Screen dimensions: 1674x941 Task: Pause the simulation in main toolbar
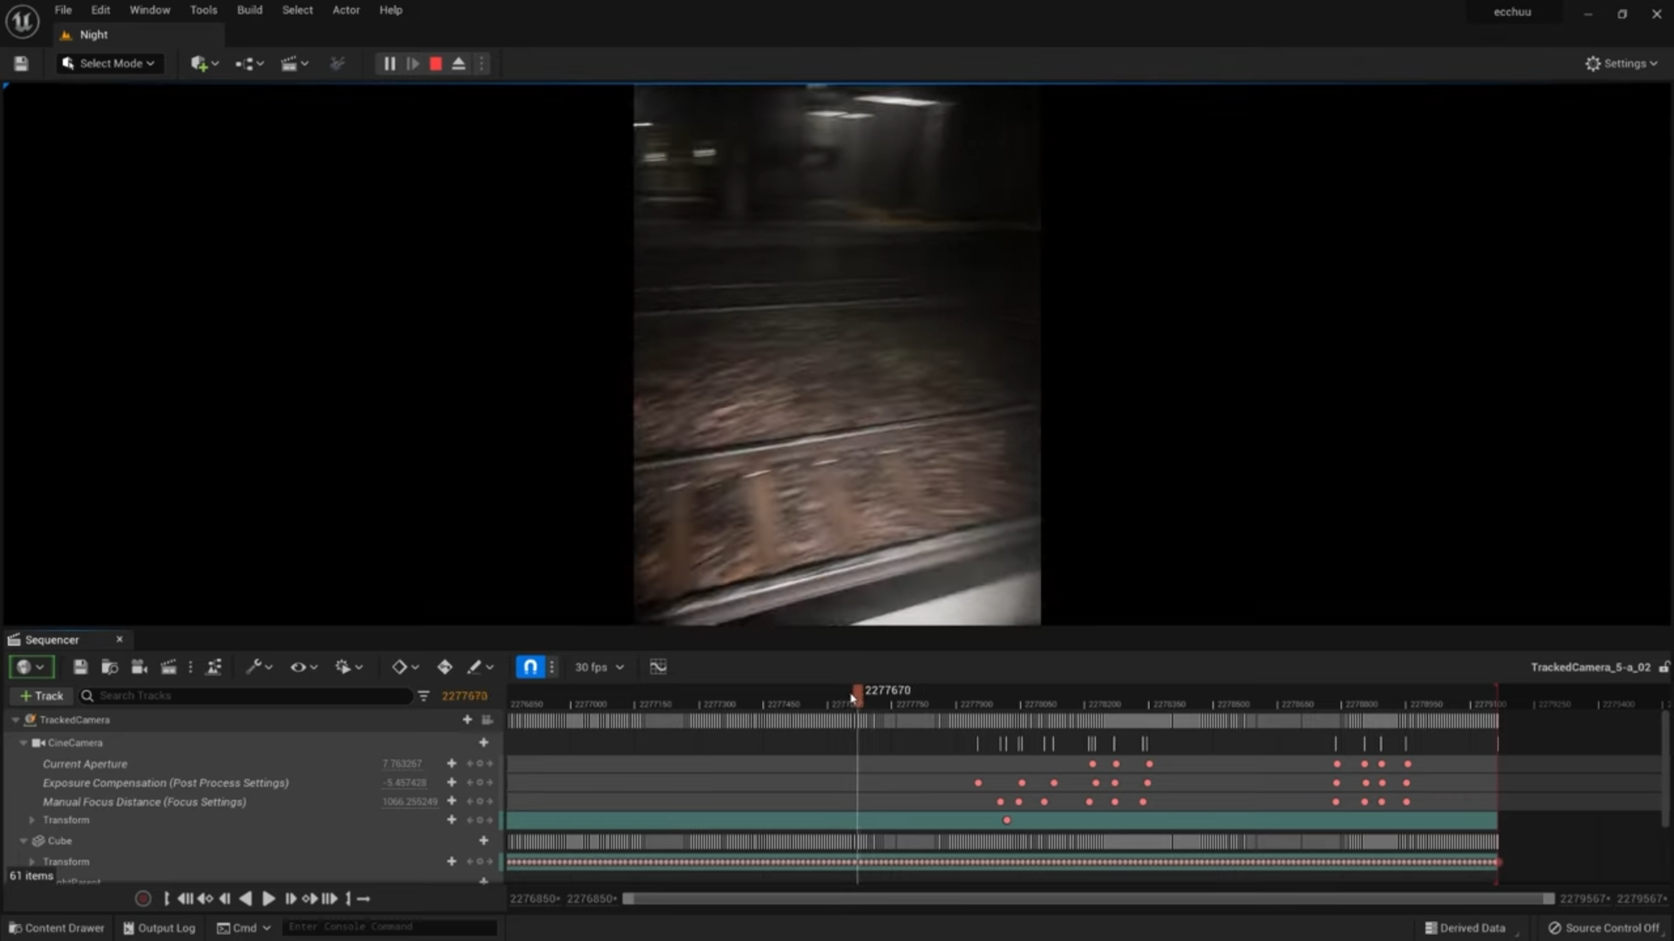389,63
